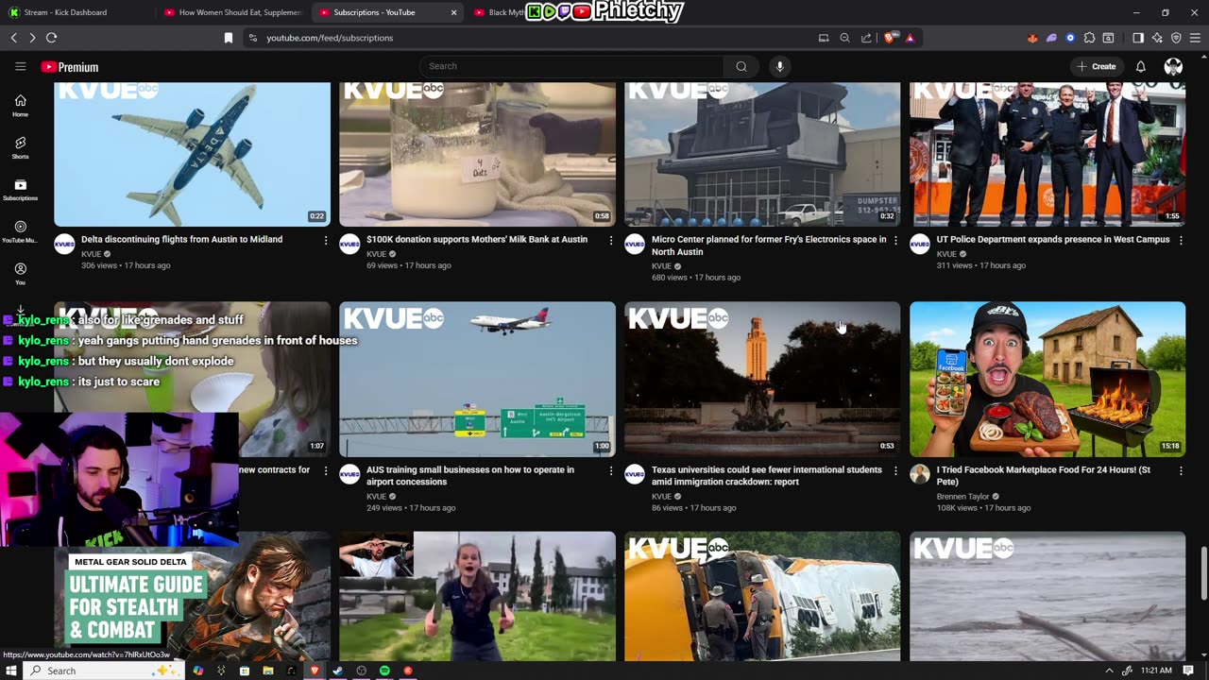Go forward in browser history
The width and height of the screenshot is (1209, 680).
[32, 38]
